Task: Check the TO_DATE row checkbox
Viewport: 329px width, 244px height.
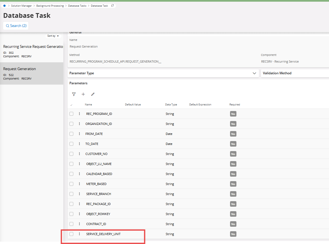Action: pyautogui.click(x=71, y=144)
